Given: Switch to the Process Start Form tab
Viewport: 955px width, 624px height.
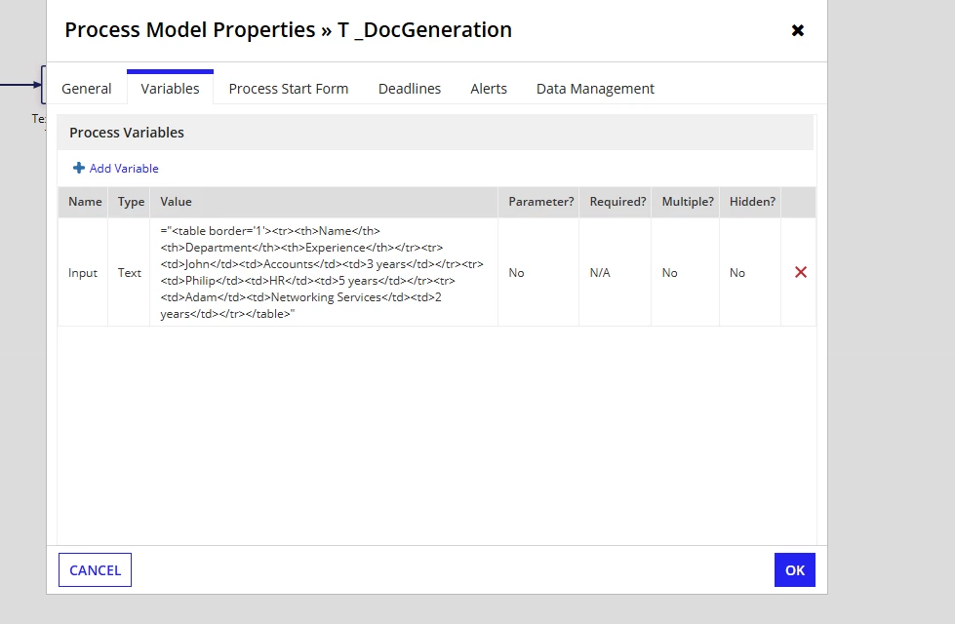Looking at the screenshot, I should (x=289, y=89).
